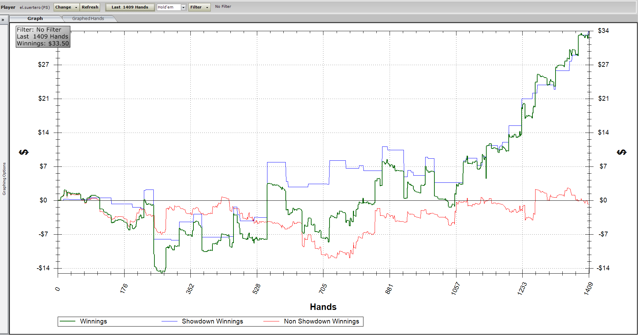Click the vertical Graphing Options label
Viewport: 638px width, 335px height.
point(4,179)
